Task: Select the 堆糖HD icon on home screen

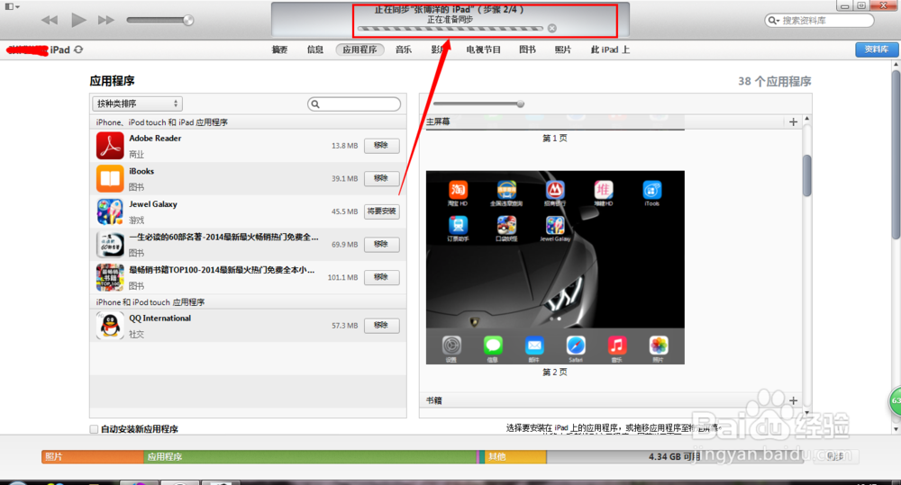Action: [604, 189]
